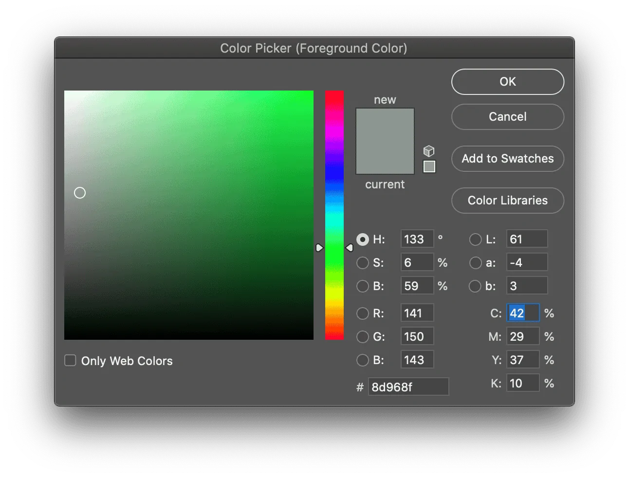
Task: Click the a field showing -4
Action: click(527, 262)
